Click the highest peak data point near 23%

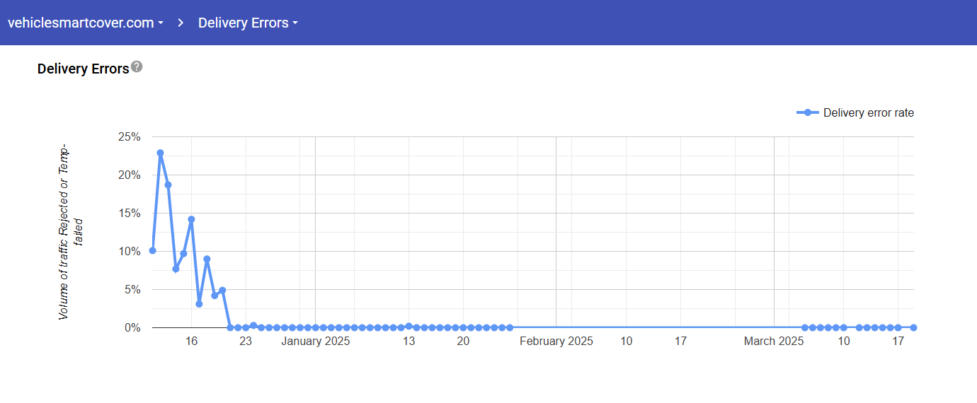(x=160, y=153)
